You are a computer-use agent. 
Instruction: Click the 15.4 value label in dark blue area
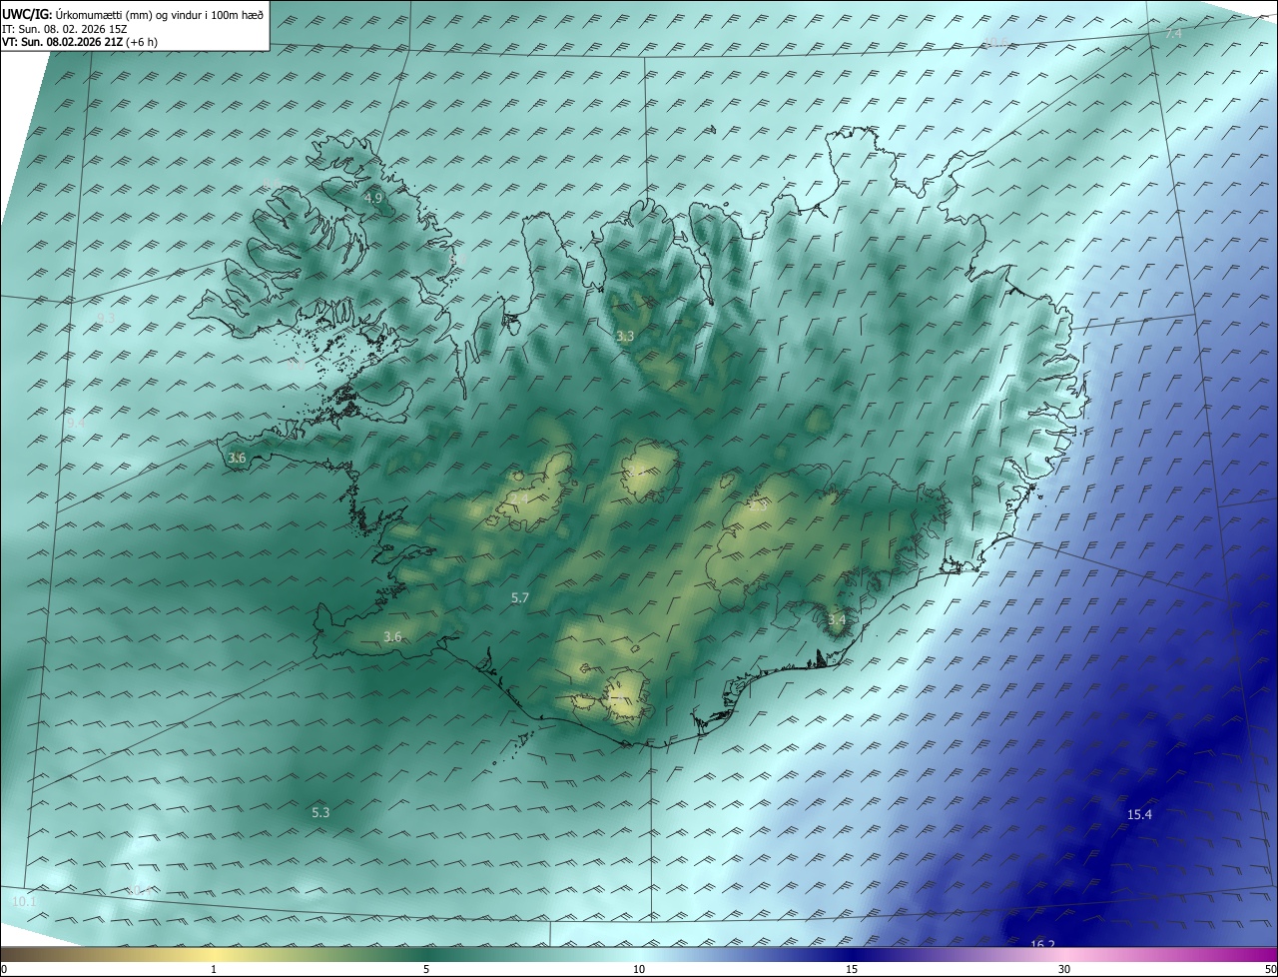point(1139,815)
